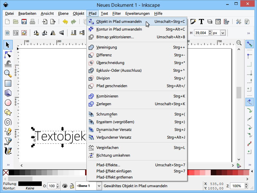This screenshot has width=257, height=193.
Task: Pick the Zoom magnifier tool
Action: point(8,74)
